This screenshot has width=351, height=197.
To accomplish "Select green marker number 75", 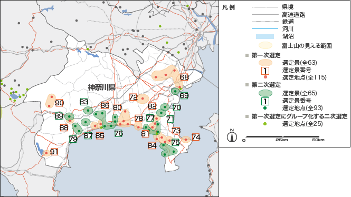I will pos(175,142).
